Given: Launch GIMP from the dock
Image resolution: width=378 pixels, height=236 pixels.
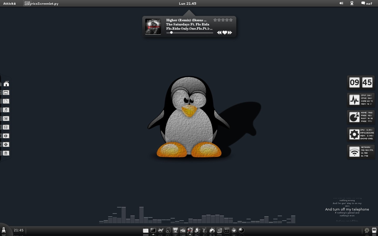Looking at the screenshot, I should 161,230.
